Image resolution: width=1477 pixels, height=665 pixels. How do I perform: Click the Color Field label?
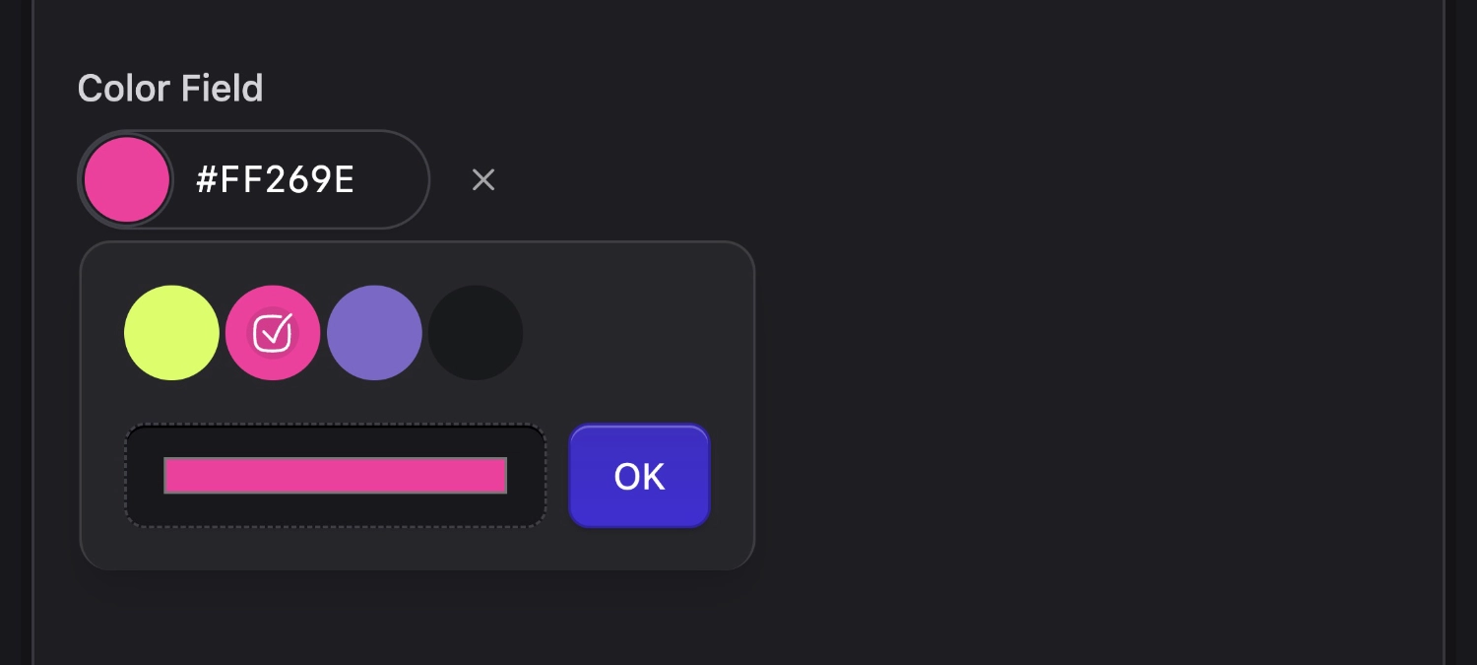coord(169,88)
